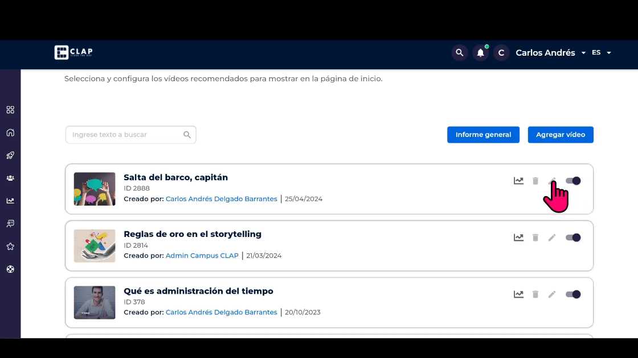
Task: Click the title Reglas de oro en el storytelling
Action: coord(193,234)
